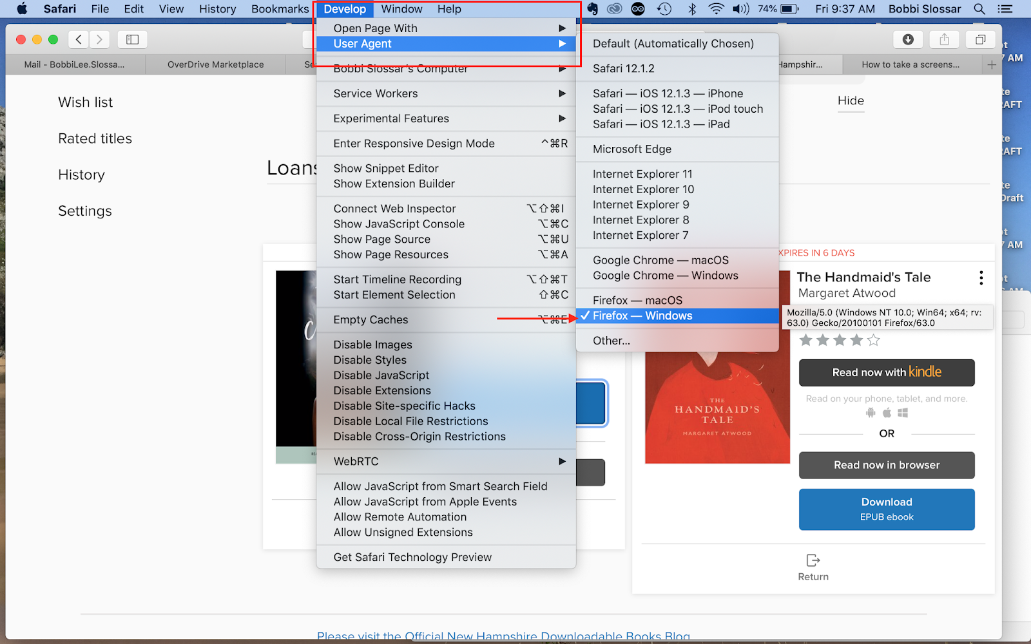Choose Show JavaScript Console
Viewport: 1031px width, 644px height.
[x=446, y=224]
